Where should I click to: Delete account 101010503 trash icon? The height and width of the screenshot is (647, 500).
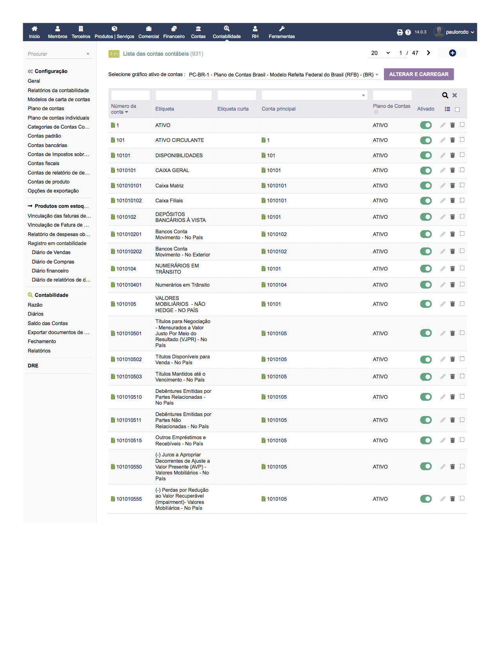coord(452,376)
